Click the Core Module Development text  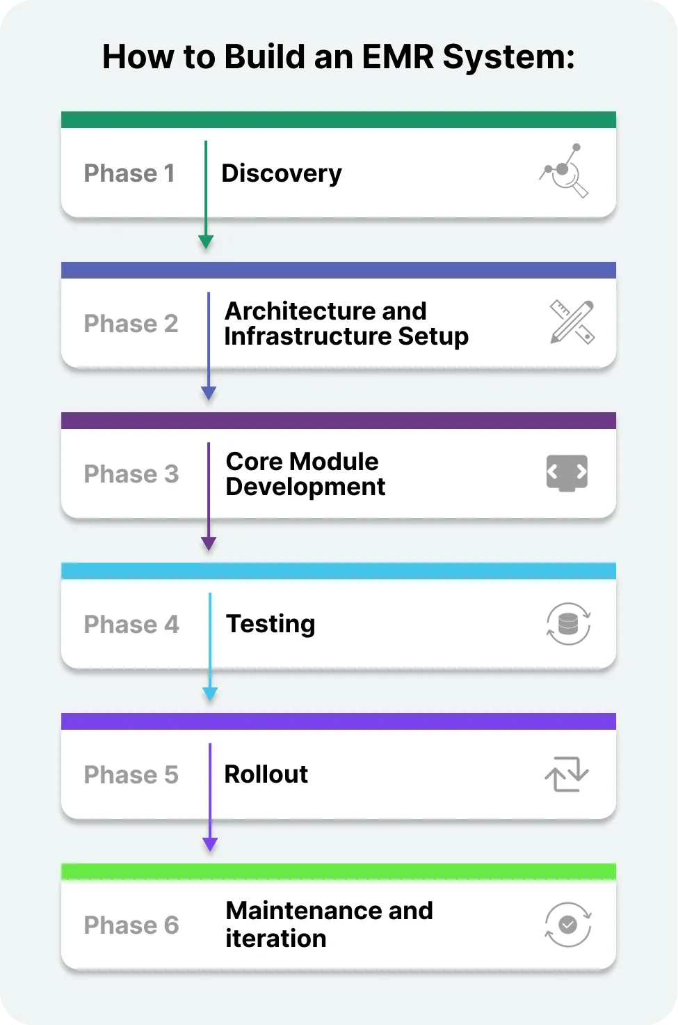(305, 474)
